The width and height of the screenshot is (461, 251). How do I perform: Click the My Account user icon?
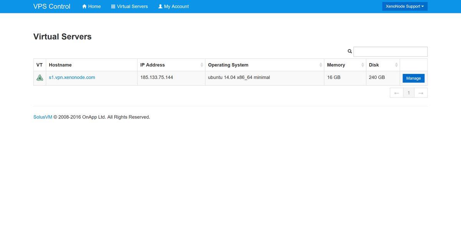(161, 7)
